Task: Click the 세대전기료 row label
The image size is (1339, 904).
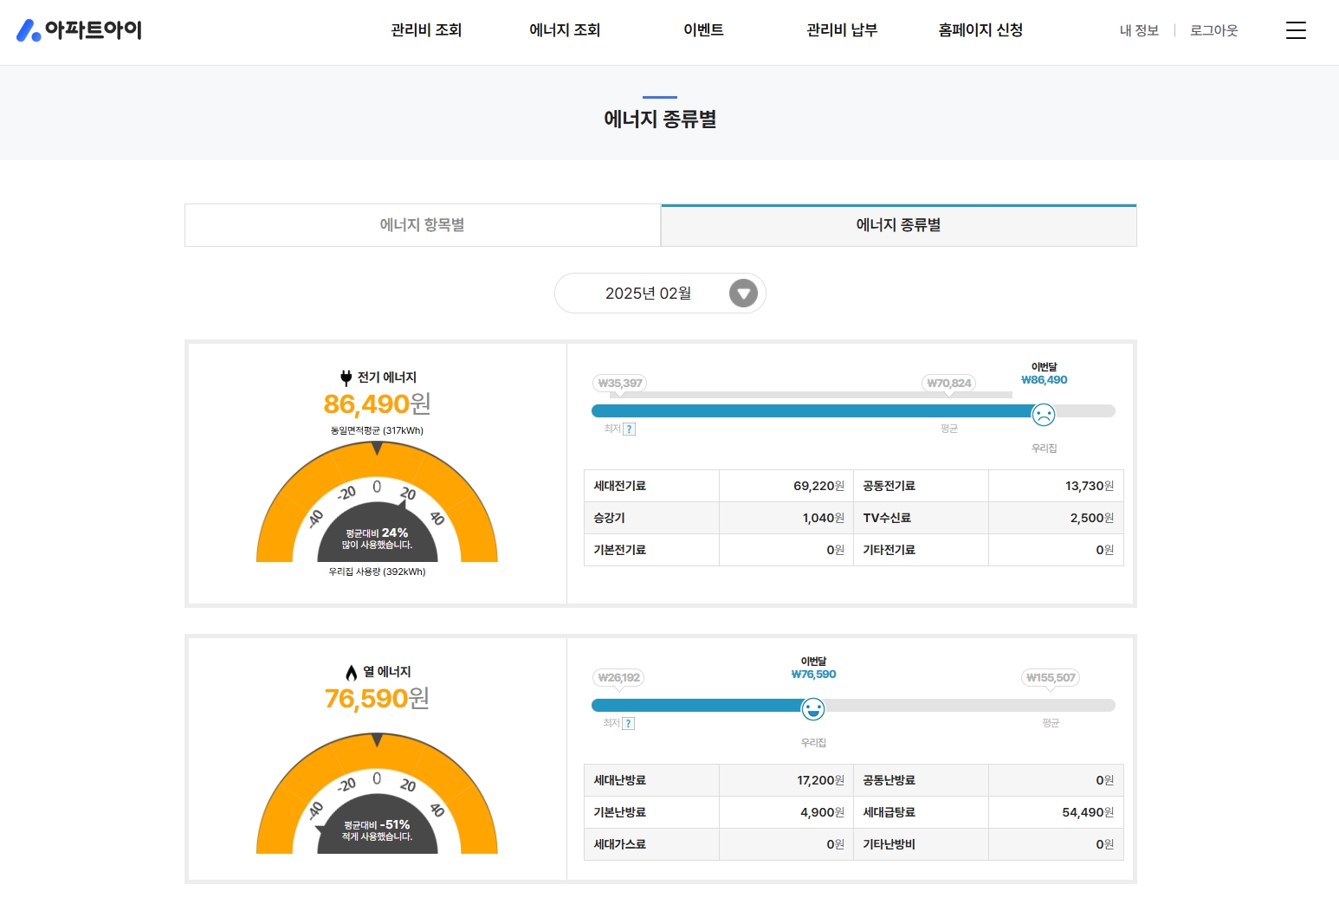Action: click(619, 486)
